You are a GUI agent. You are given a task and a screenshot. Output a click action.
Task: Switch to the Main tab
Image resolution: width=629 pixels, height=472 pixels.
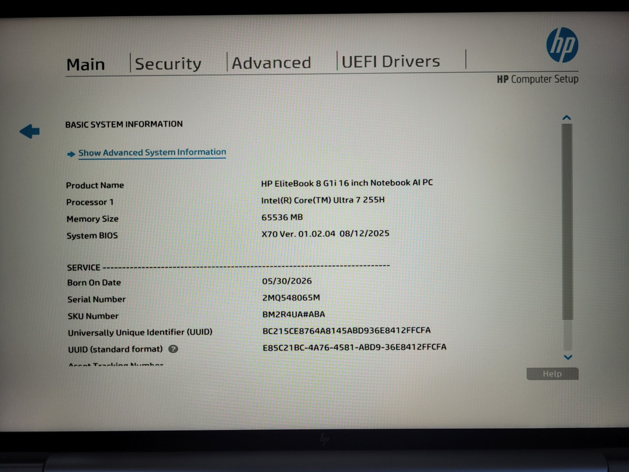(x=86, y=65)
